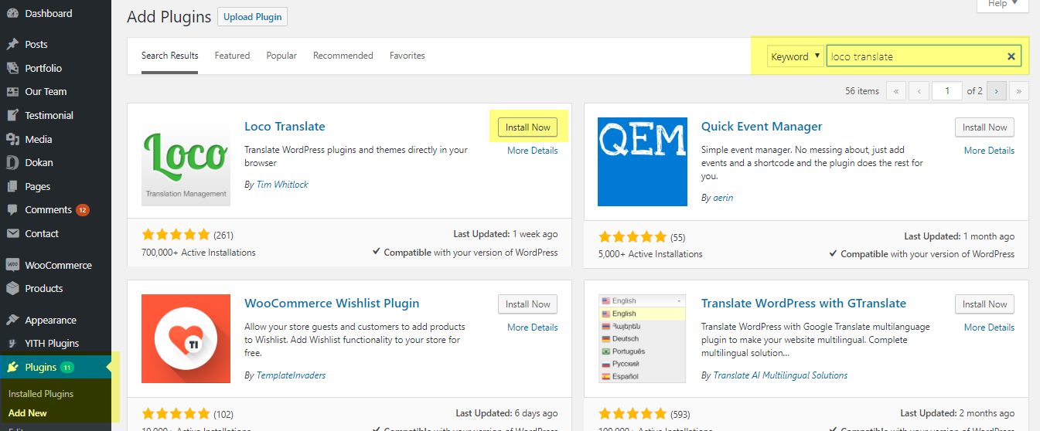1040x431 pixels.
Task: Click the Media sidebar icon
Action: (12, 139)
